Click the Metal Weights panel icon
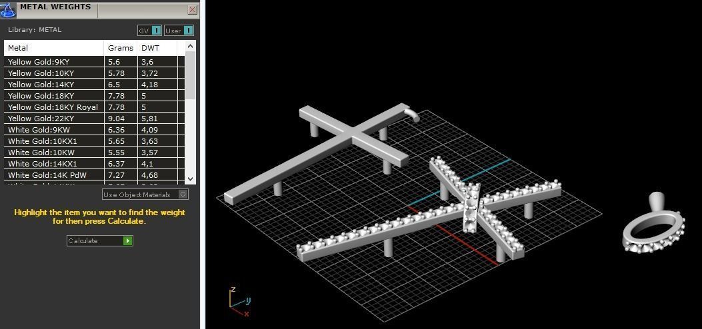Image resolution: width=702 pixels, height=329 pixels. point(8,9)
